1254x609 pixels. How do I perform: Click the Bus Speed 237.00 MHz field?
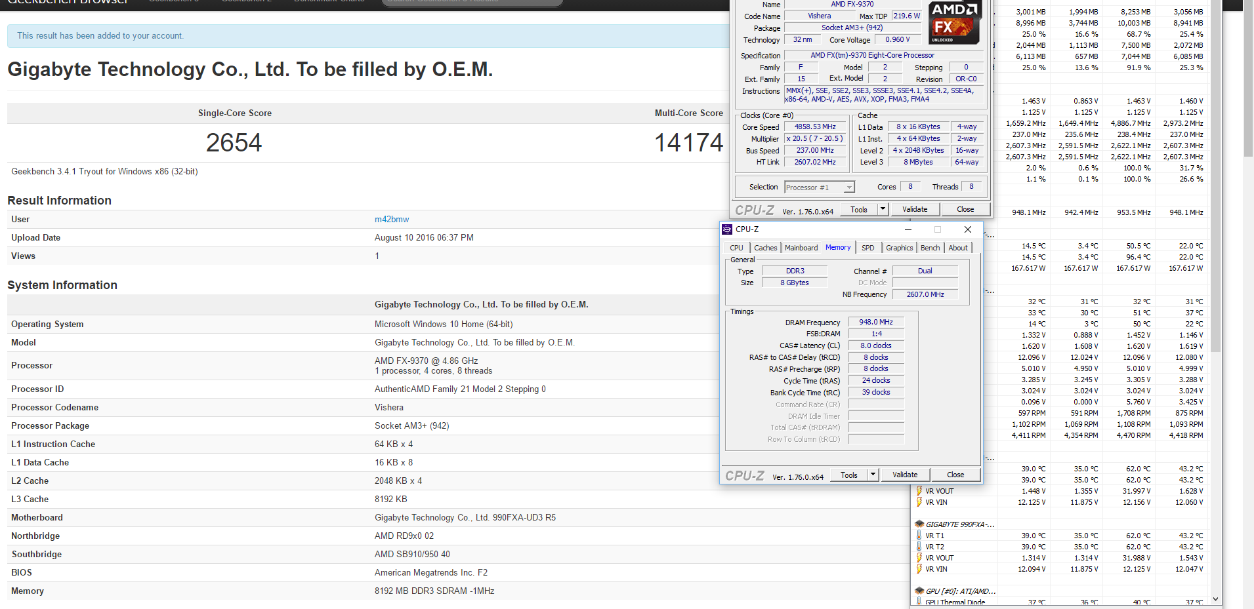[816, 150]
